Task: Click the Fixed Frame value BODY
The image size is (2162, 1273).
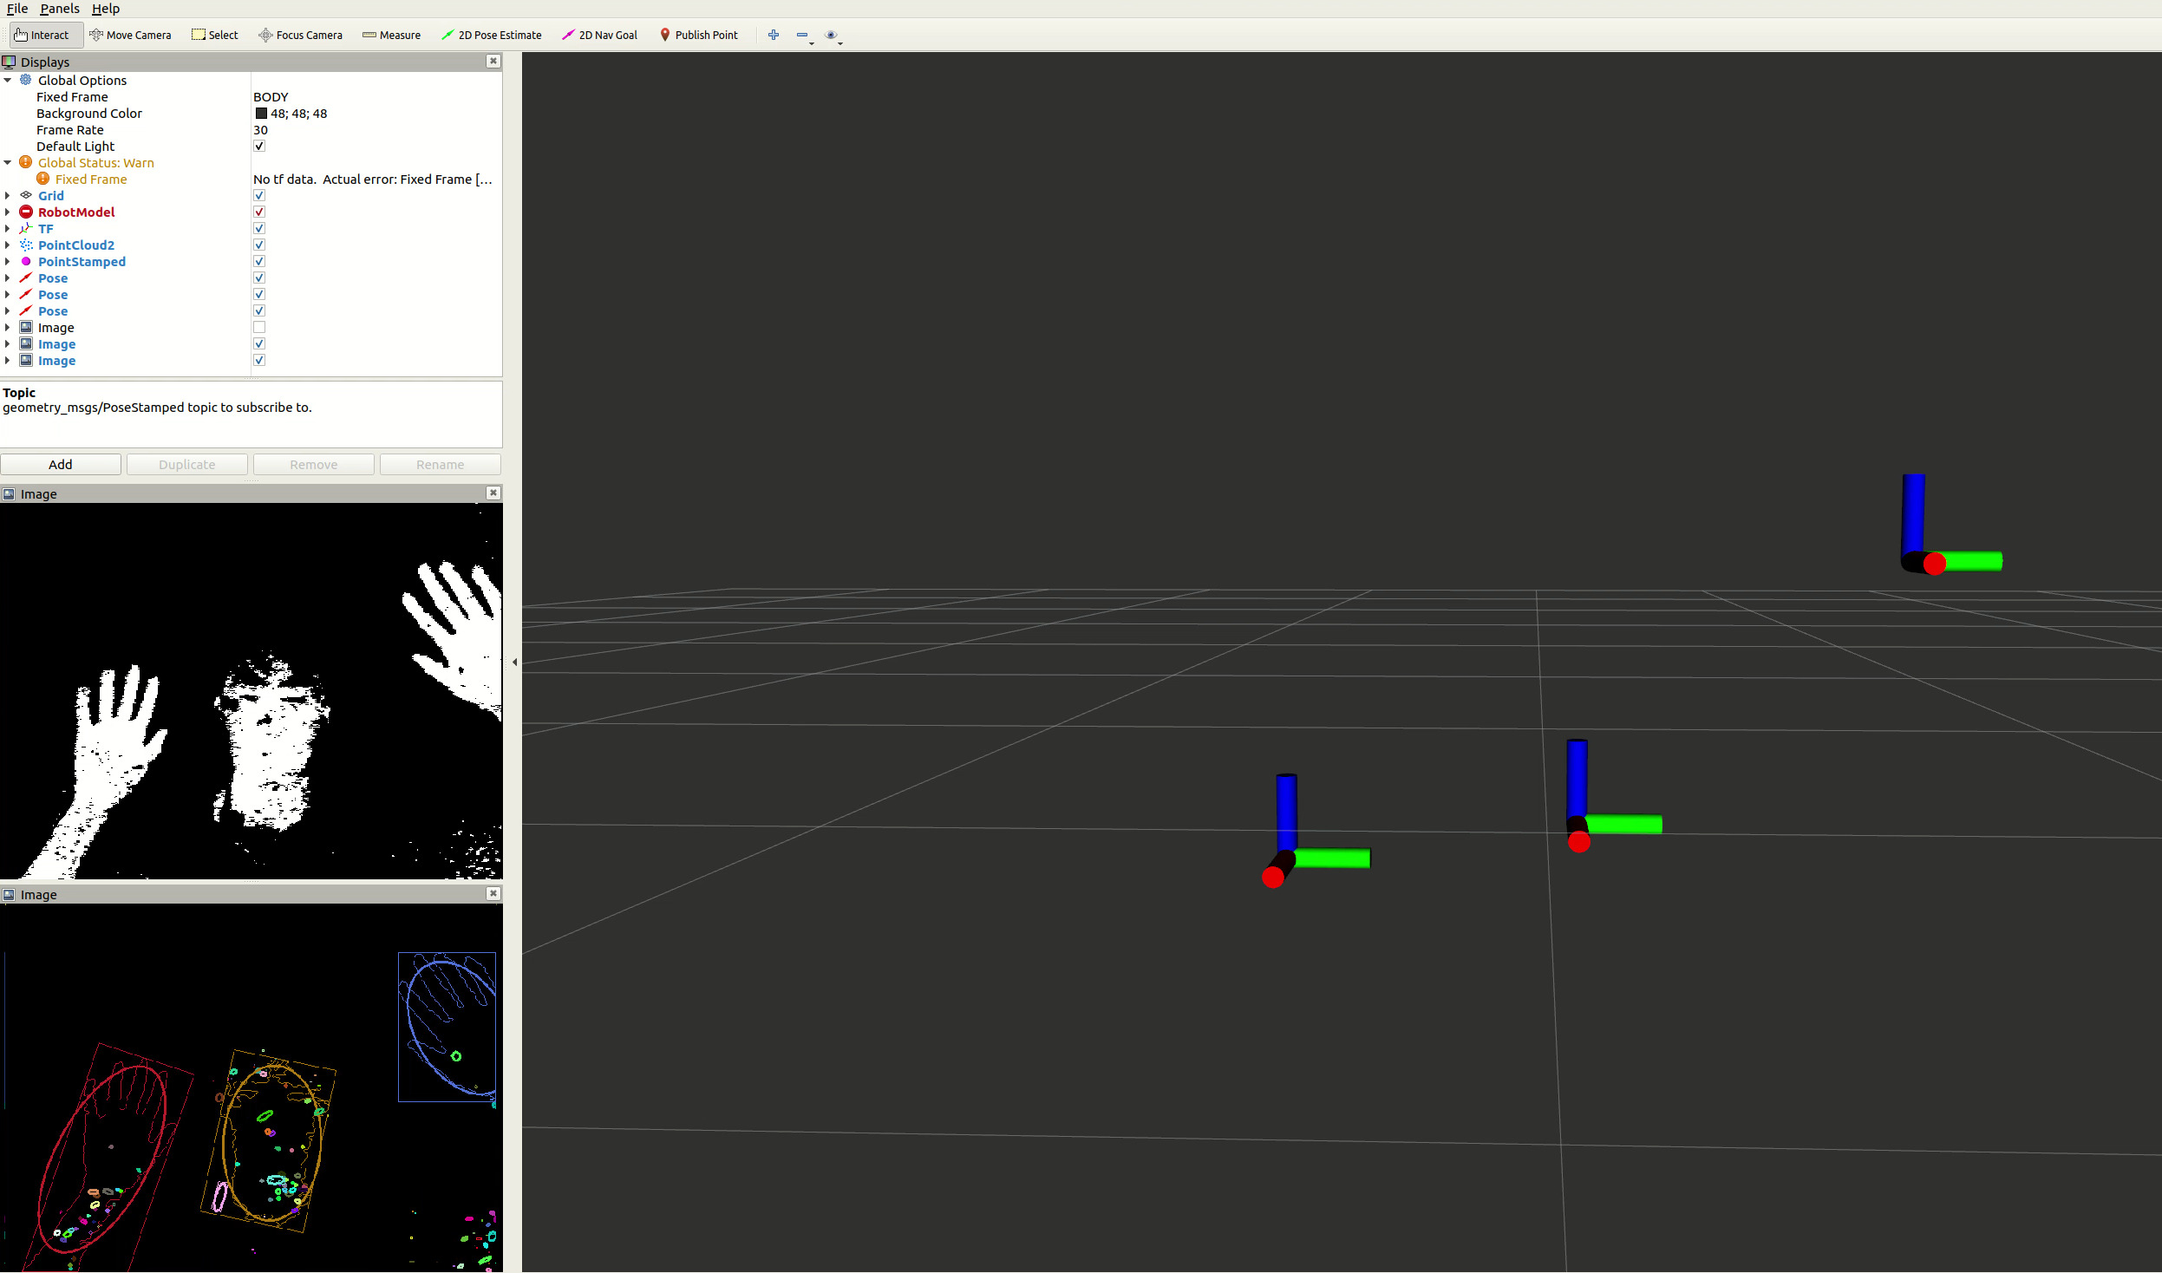Action: (271, 97)
